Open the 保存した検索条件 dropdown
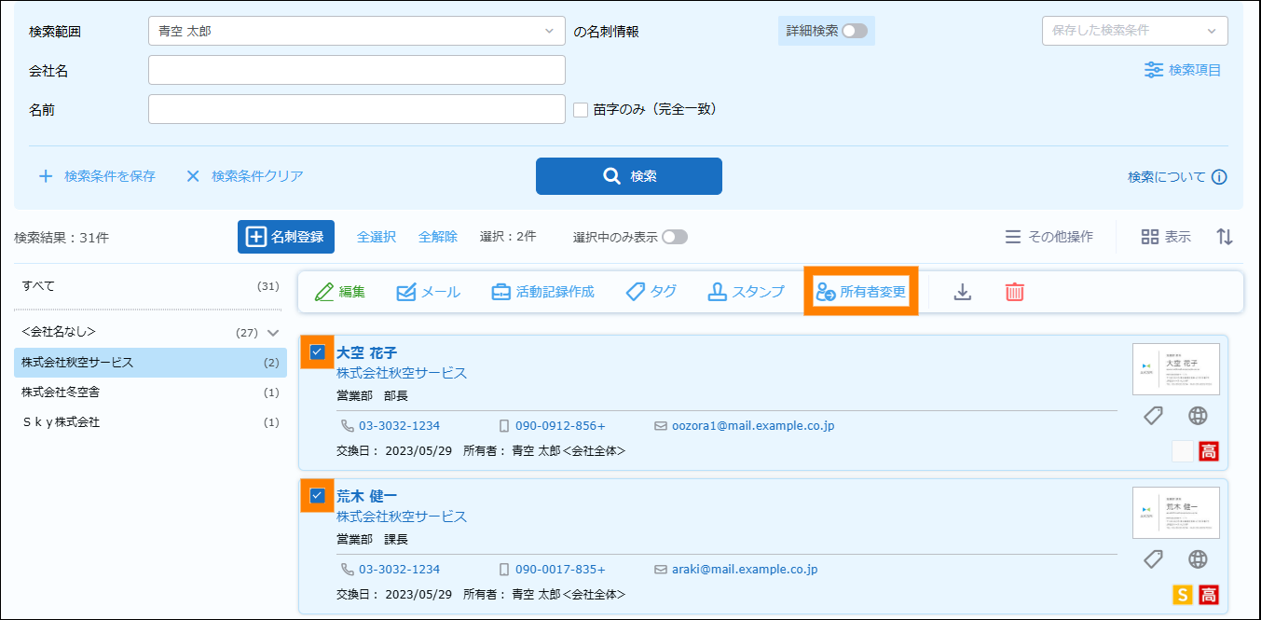The height and width of the screenshot is (620, 1261). (1133, 31)
